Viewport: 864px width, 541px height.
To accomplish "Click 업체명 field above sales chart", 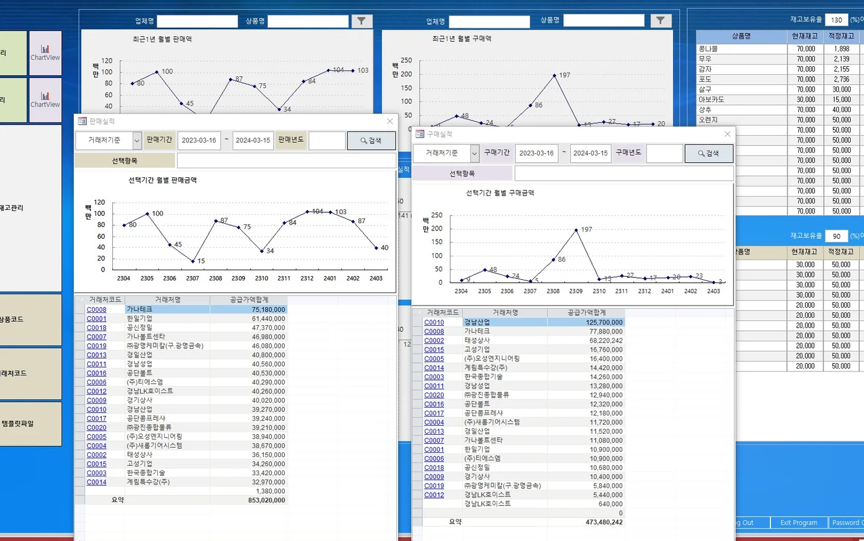I will 198,21.
